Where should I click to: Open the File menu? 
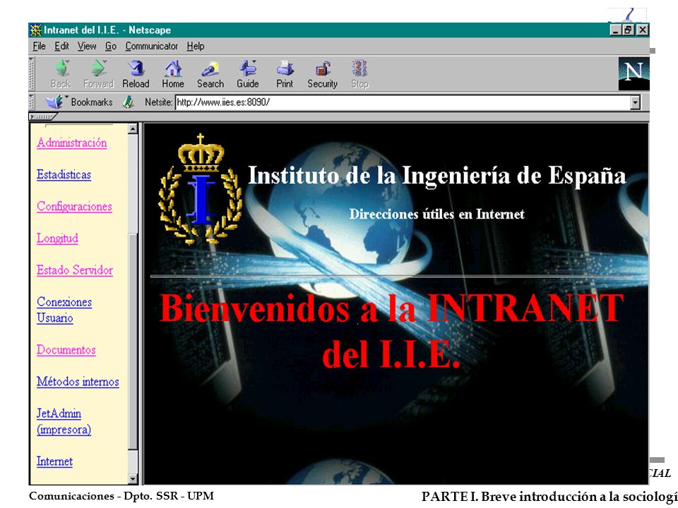39,47
